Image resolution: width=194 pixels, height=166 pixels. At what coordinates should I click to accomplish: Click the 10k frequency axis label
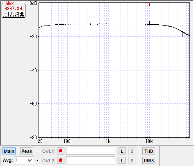point(149,141)
